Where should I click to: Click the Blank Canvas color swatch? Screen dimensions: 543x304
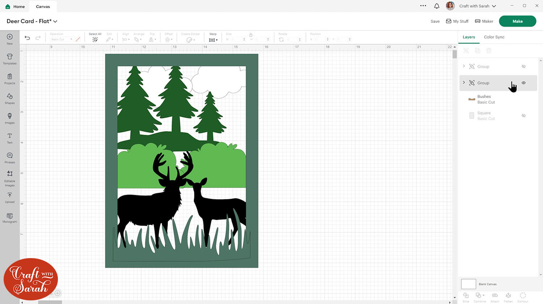[468, 284]
